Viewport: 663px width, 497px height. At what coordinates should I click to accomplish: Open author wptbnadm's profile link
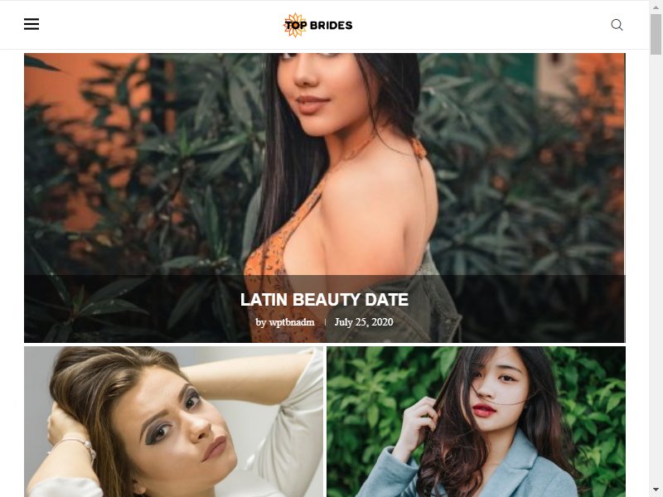pyautogui.click(x=292, y=322)
